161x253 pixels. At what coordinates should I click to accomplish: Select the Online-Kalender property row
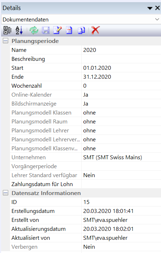(x=85, y=94)
